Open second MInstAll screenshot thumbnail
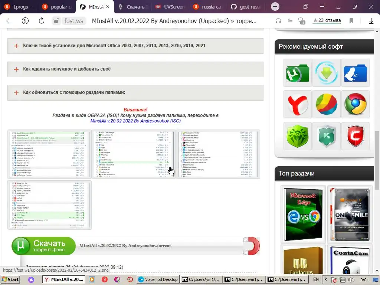This screenshot has height=285, width=380. 134,154
